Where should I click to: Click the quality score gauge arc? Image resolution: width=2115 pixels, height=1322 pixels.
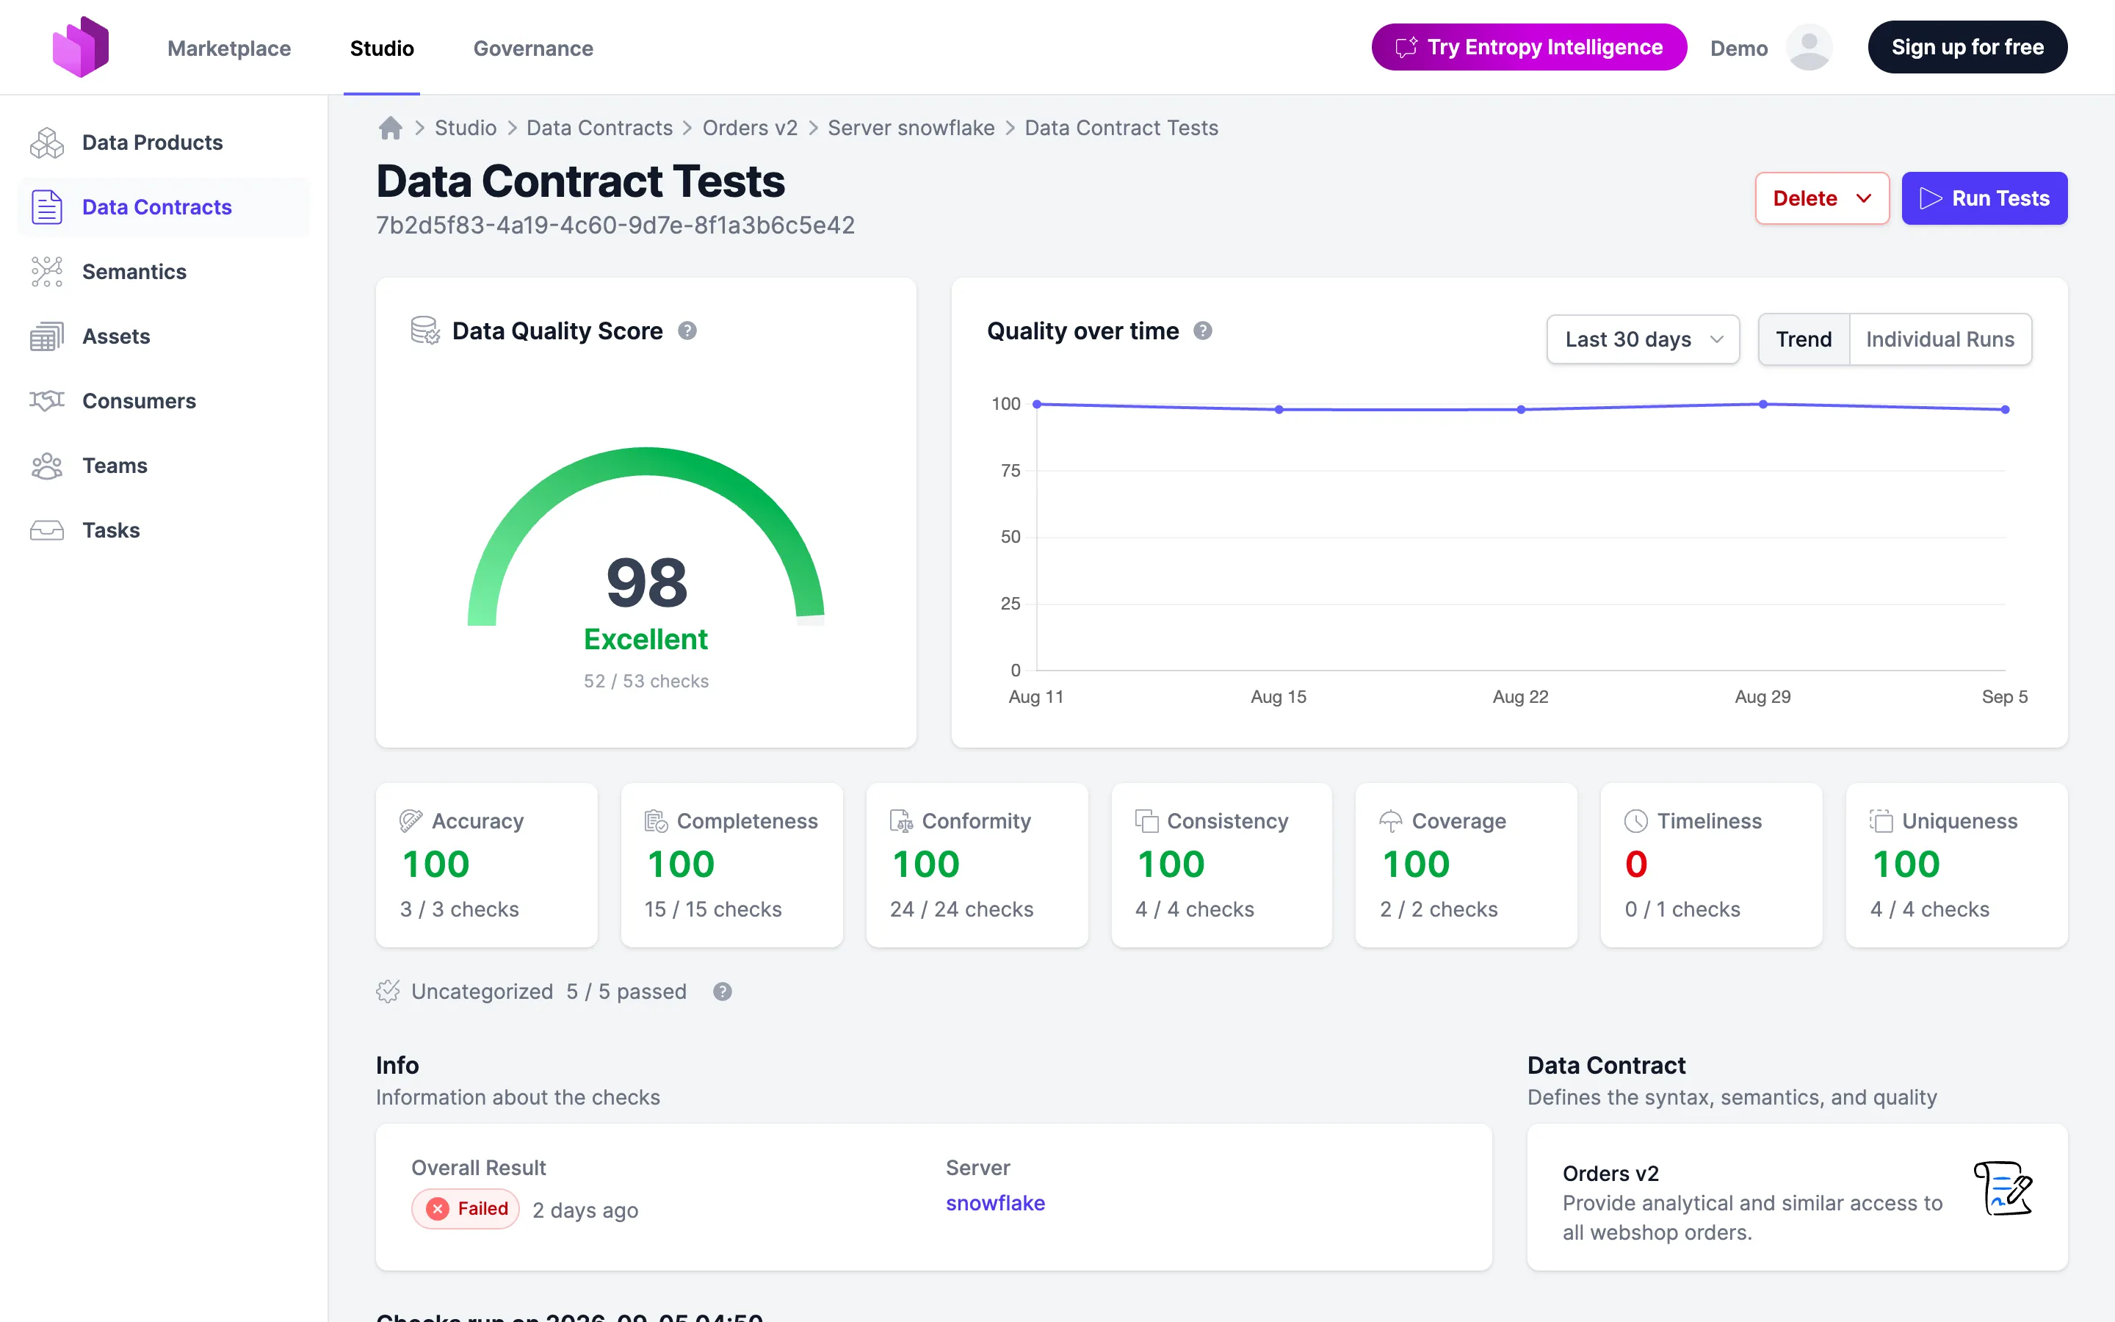click(646, 462)
